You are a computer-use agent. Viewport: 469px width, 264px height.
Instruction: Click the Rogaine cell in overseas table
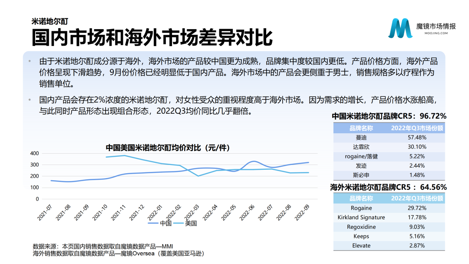[361, 208]
